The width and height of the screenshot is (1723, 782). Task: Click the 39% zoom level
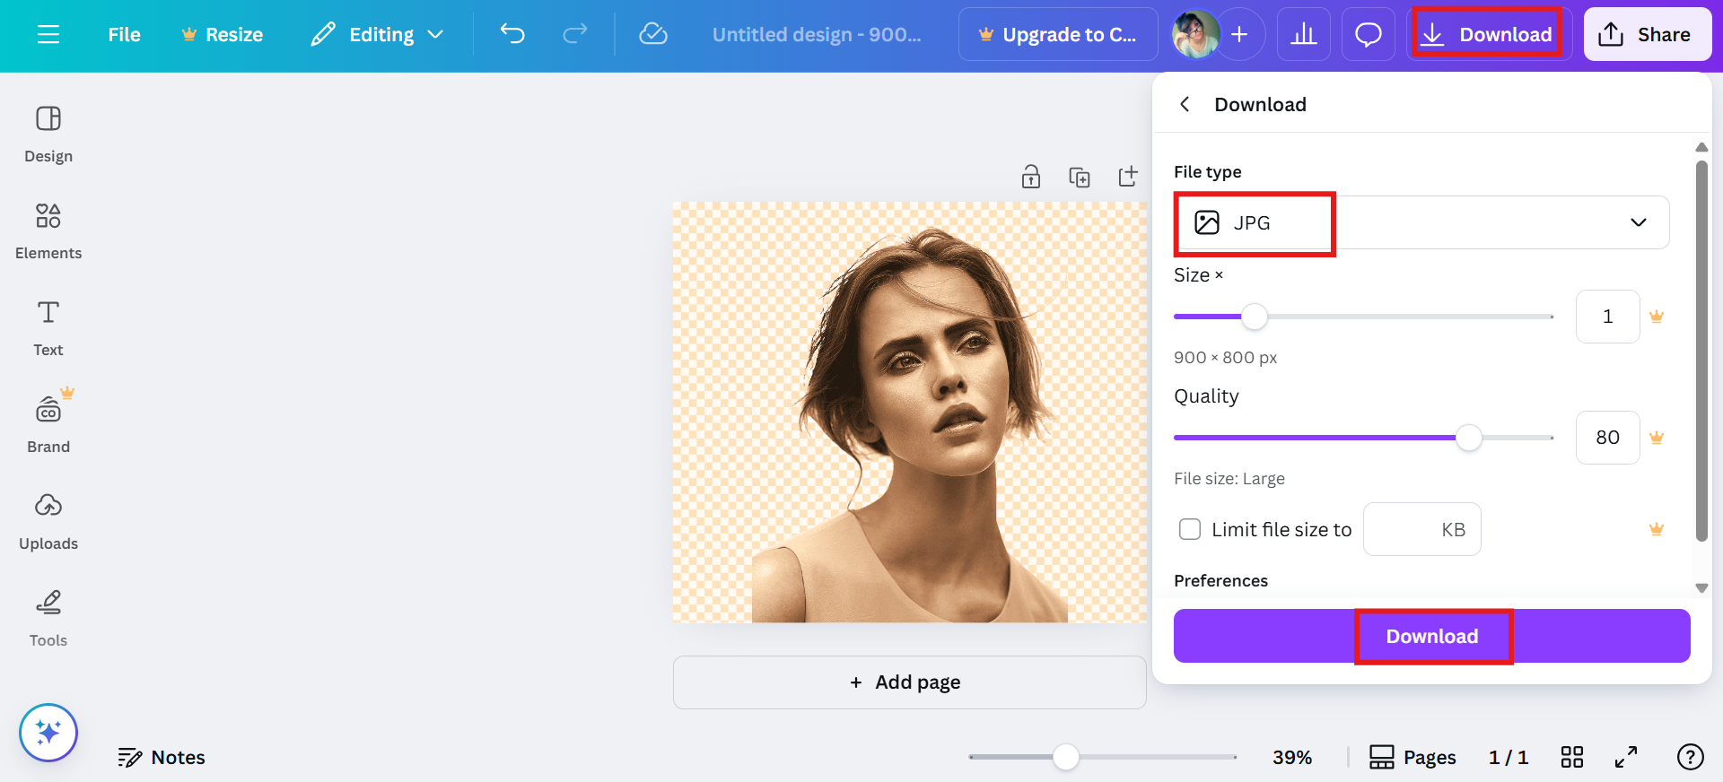tap(1292, 758)
